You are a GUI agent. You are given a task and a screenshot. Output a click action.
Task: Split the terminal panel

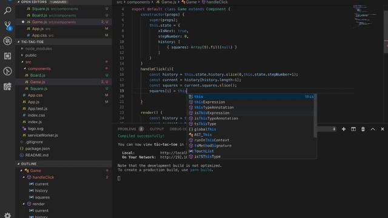353,129
